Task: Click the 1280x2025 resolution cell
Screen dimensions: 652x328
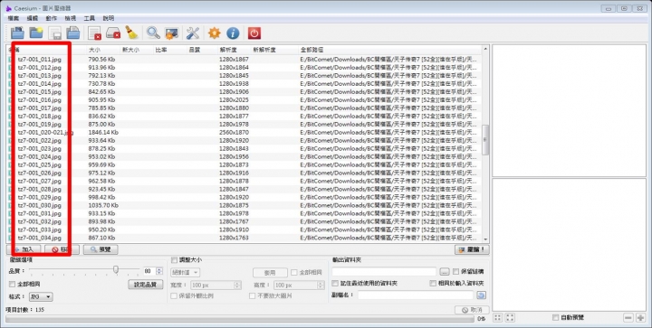Action: [x=235, y=100]
